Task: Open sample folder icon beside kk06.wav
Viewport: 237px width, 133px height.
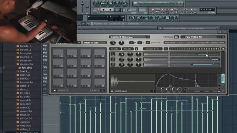Action: pyautogui.click(x=112, y=91)
